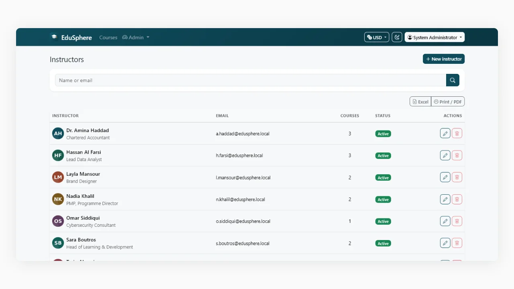The width and height of the screenshot is (514, 289).
Task: Go to Courses in the navbar
Action: [x=108, y=37]
